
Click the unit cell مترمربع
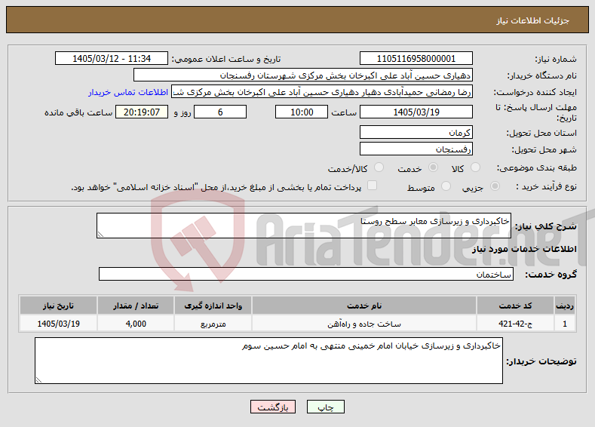tap(213, 324)
